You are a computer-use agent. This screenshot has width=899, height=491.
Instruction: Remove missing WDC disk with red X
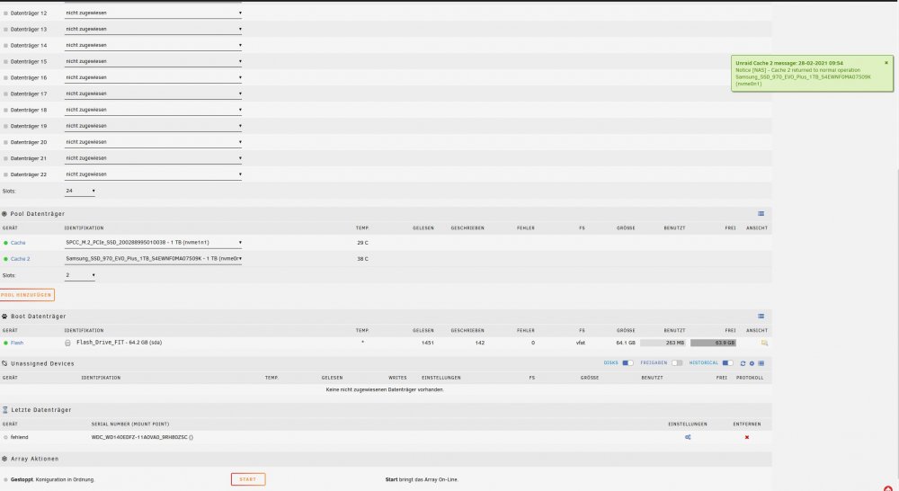746,437
